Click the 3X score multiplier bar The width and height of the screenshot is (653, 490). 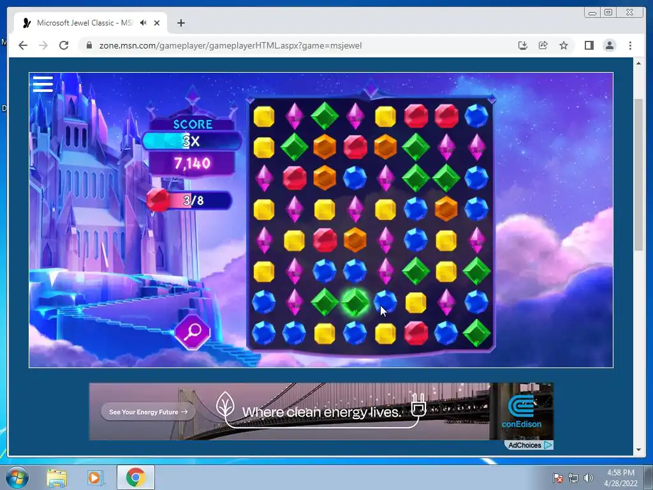[191, 141]
